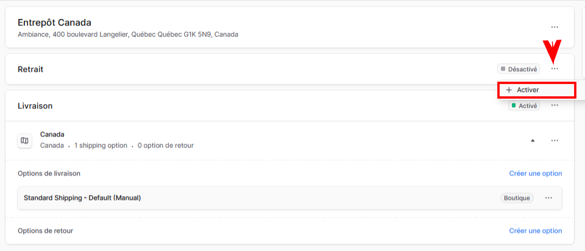Click Créer une option for Options de livraison

(x=536, y=174)
